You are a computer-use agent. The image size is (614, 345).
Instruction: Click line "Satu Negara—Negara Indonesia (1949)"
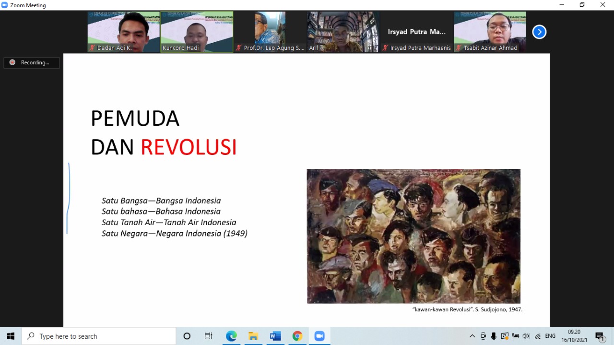click(175, 233)
